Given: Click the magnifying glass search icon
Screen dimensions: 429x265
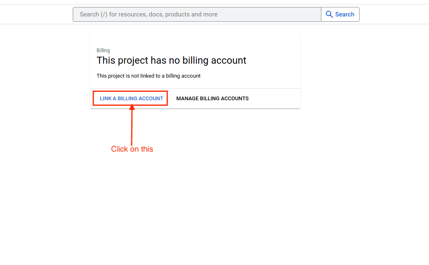Looking at the screenshot, I should [329, 14].
